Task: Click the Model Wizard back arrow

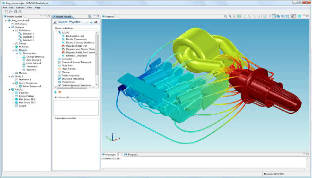Action: 87,23
